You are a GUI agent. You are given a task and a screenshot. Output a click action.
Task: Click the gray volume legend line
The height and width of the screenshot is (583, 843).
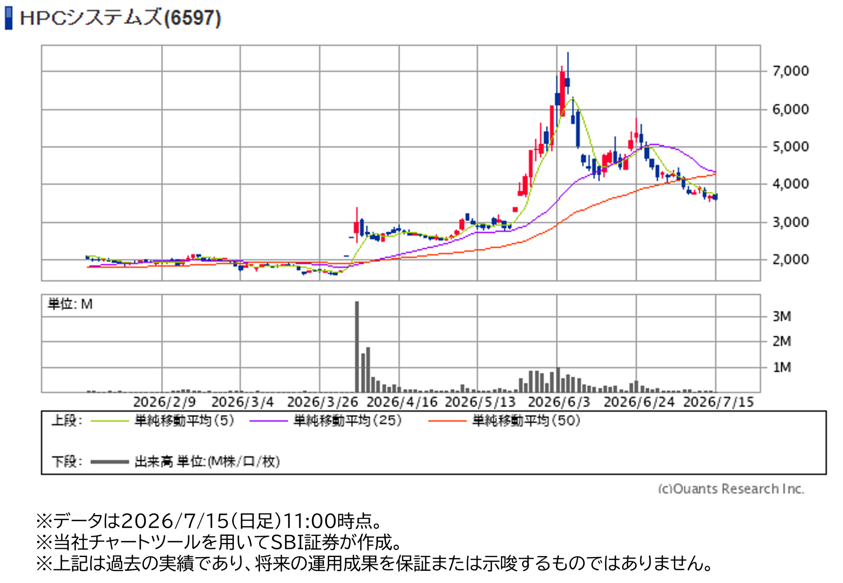click(x=110, y=462)
